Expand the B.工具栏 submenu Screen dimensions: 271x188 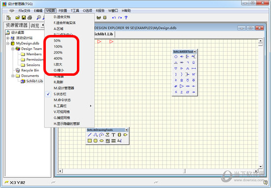coord(69,106)
